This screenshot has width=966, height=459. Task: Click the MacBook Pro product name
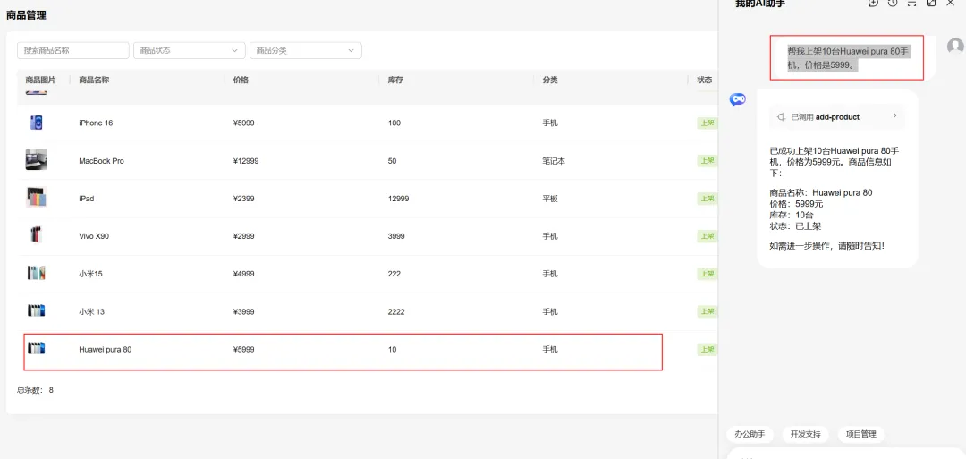coord(101,161)
